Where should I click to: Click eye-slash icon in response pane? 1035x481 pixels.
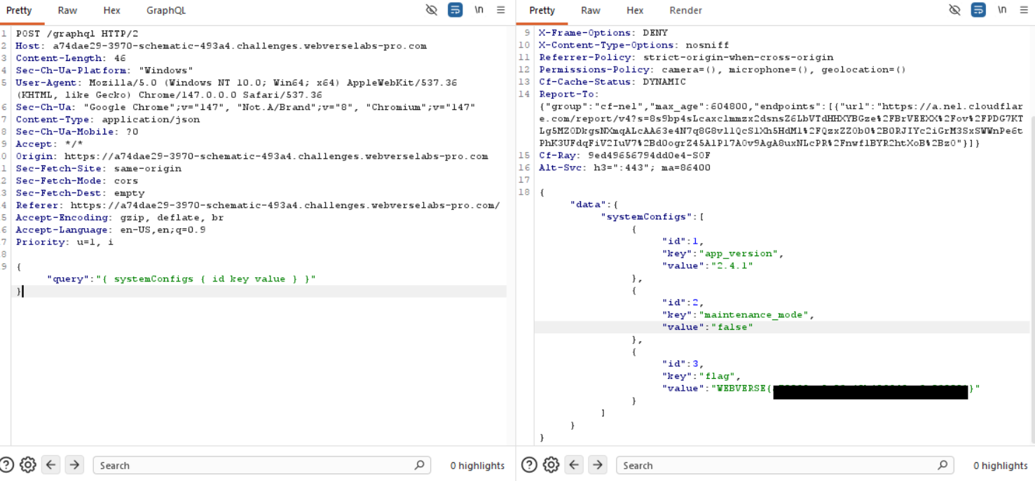click(x=954, y=11)
